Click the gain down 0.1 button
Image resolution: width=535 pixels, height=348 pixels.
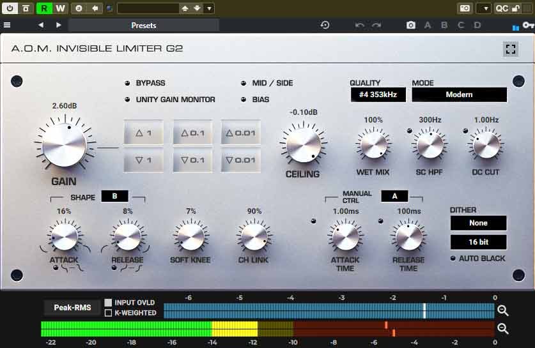pos(193,160)
